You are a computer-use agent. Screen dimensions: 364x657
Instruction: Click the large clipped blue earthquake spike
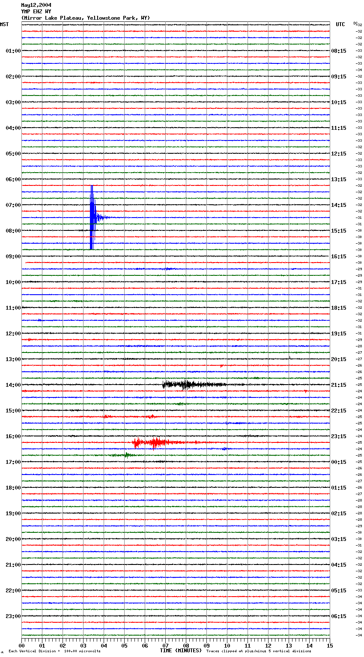coord(92,218)
